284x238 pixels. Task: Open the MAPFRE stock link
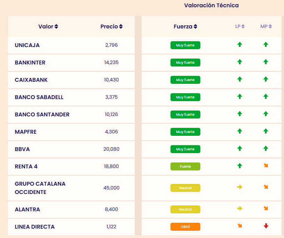26,132
